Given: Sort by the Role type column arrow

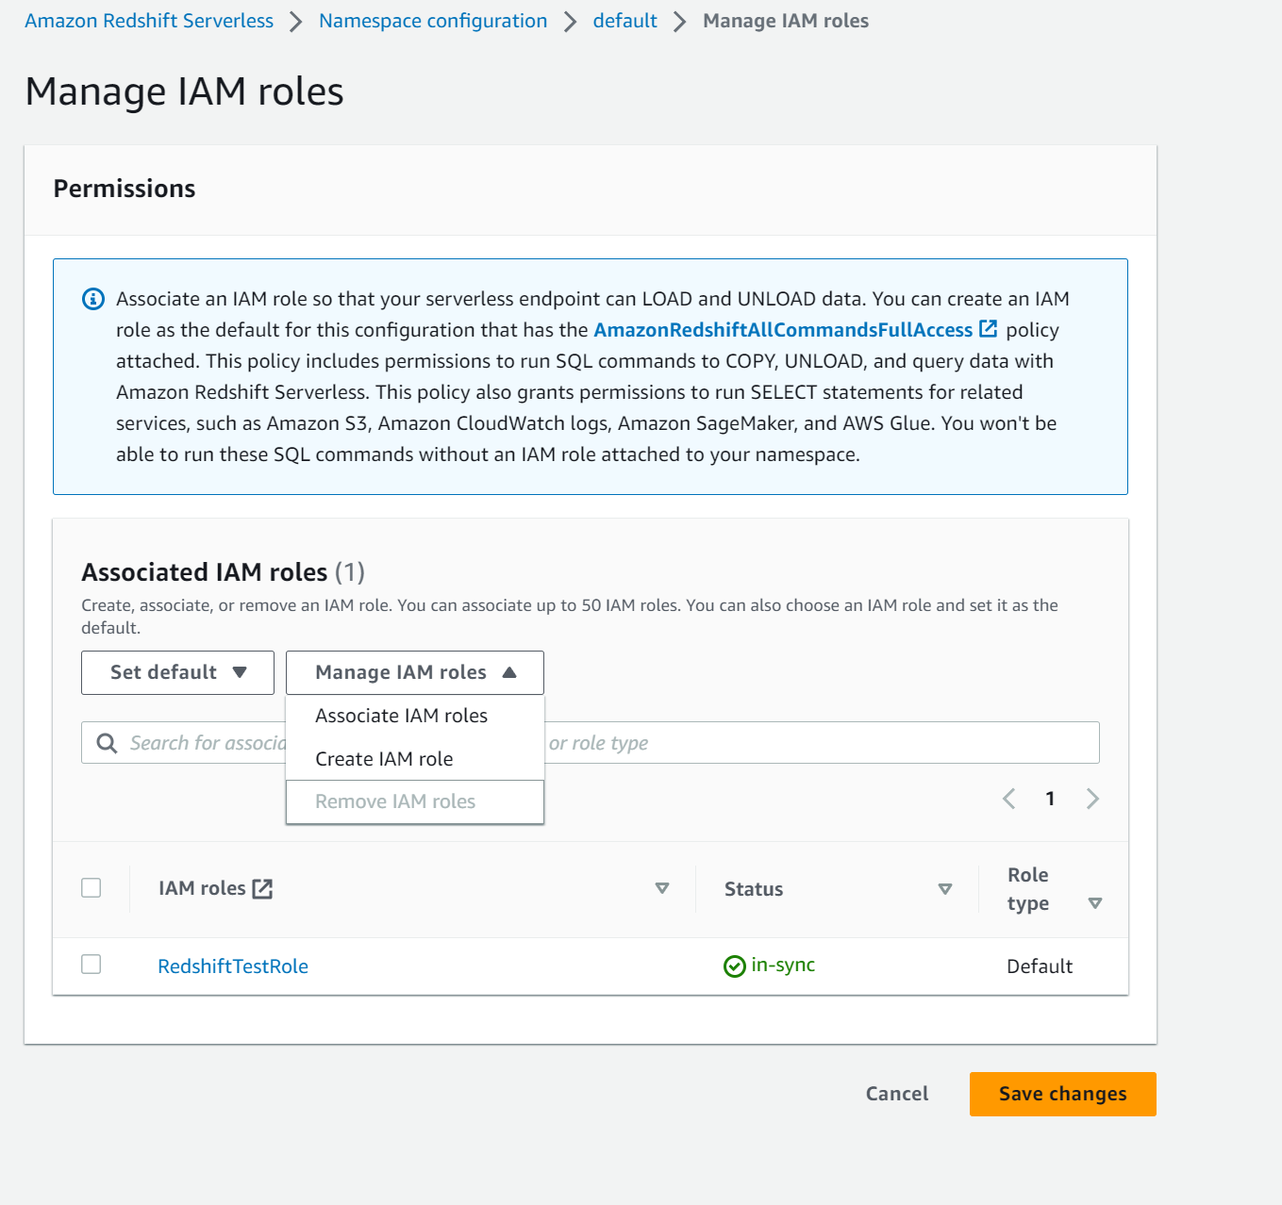Looking at the screenshot, I should click(1094, 903).
